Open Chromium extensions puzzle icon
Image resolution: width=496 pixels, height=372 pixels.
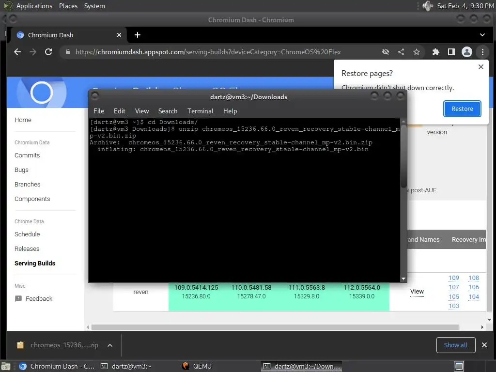coord(435,52)
